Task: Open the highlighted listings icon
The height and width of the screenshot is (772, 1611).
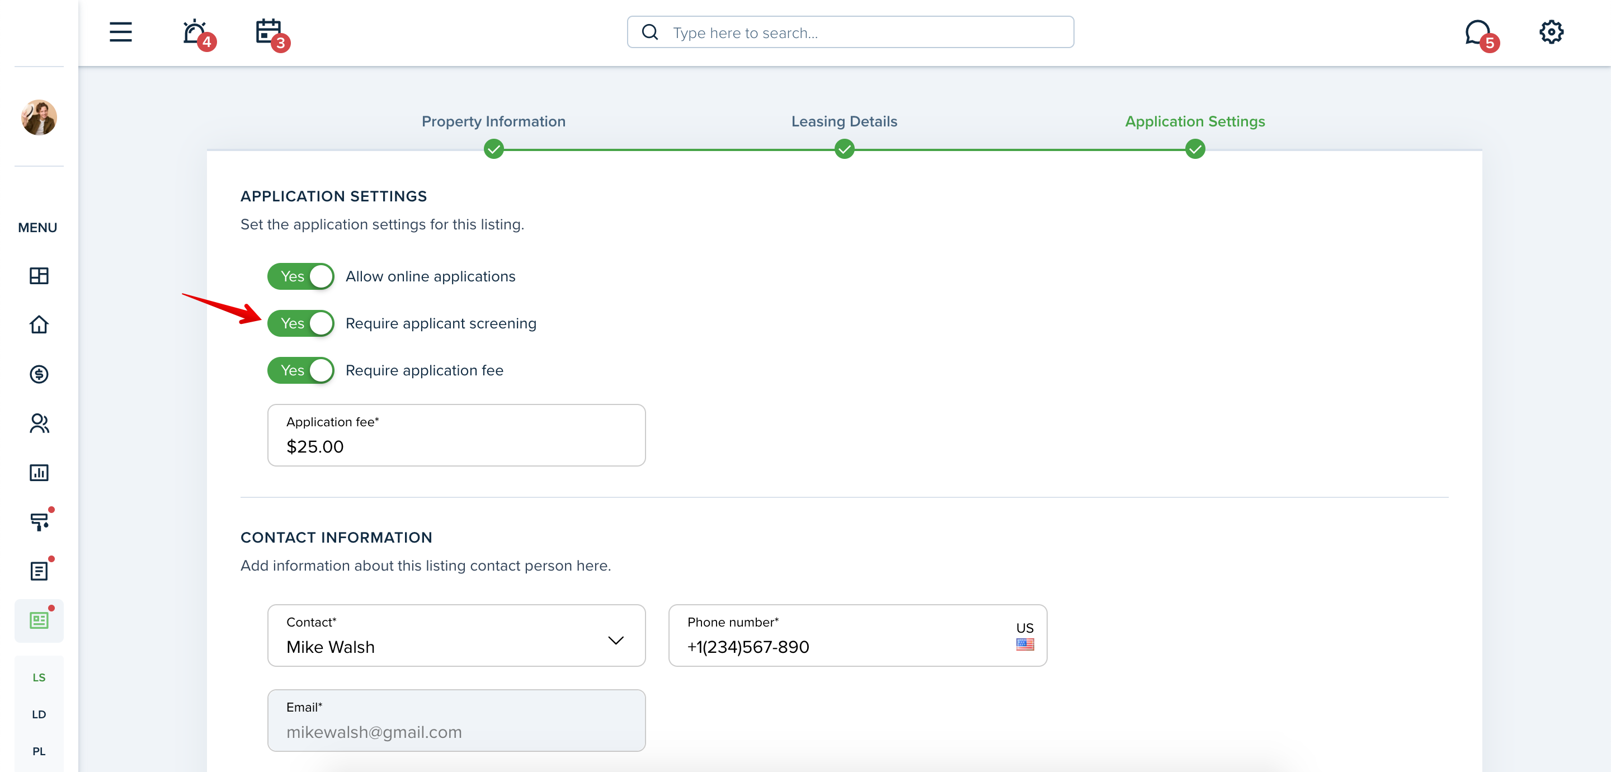Action: tap(39, 620)
